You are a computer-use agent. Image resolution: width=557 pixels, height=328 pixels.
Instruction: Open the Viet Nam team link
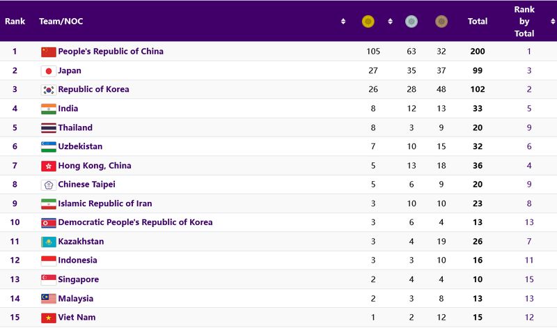coord(77,318)
